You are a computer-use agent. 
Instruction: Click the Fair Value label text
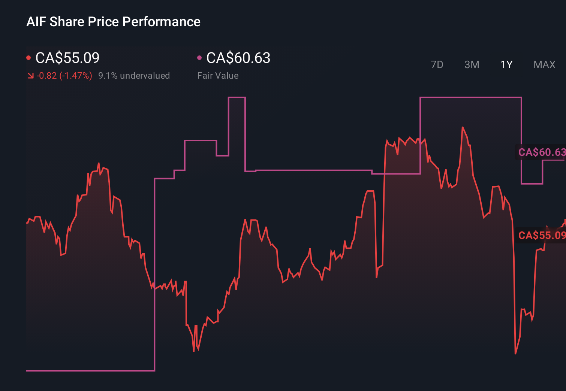point(218,75)
